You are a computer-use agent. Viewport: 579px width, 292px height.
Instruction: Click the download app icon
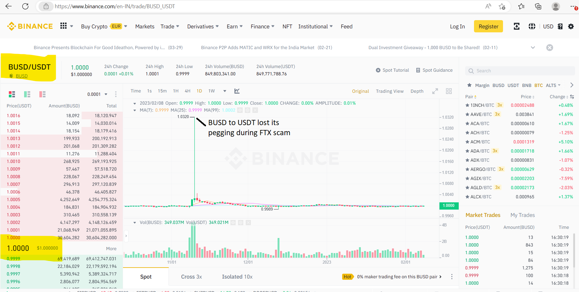pyautogui.click(x=516, y=26)
